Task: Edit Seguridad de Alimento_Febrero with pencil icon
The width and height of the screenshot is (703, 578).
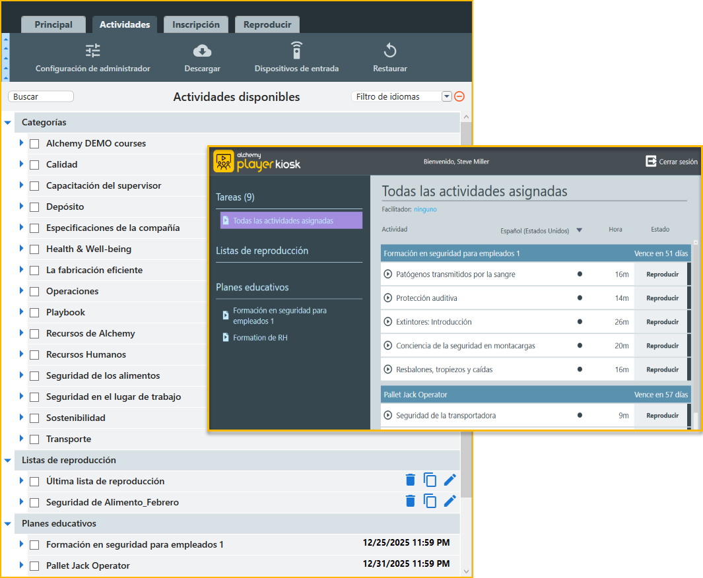Action: point(450,501)
